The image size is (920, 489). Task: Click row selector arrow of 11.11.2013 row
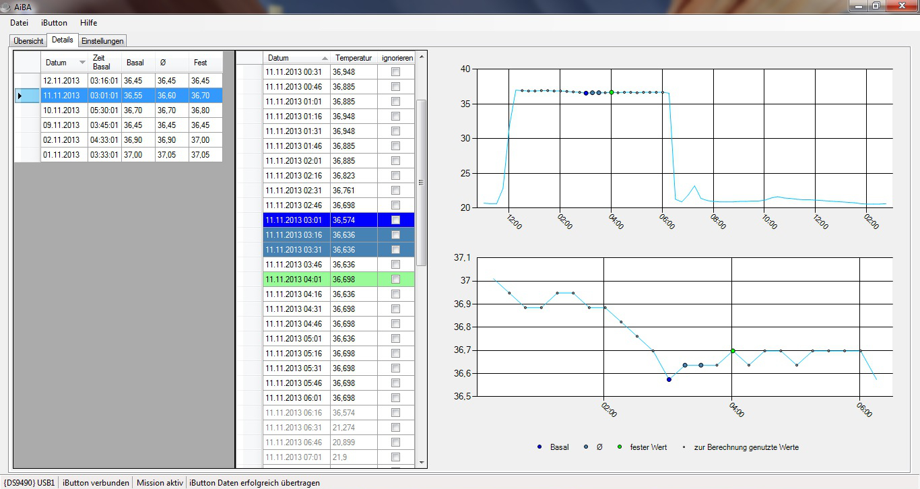(x=27, y=96)
